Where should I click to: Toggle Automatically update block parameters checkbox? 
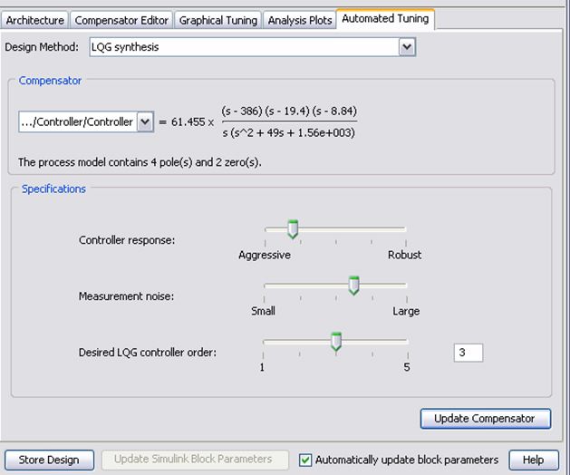(x=306, y=460)
